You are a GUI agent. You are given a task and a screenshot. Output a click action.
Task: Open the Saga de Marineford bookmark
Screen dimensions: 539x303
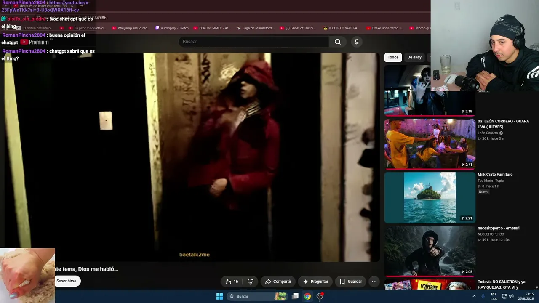click(x=255, y=28)
